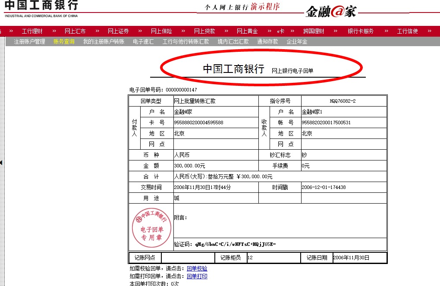Open the 企业年金 menu item
The image size is (440, 286).
pos(296,41)
